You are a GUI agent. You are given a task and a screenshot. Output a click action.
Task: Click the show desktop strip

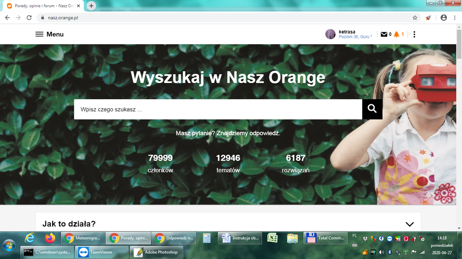[460, 245]
